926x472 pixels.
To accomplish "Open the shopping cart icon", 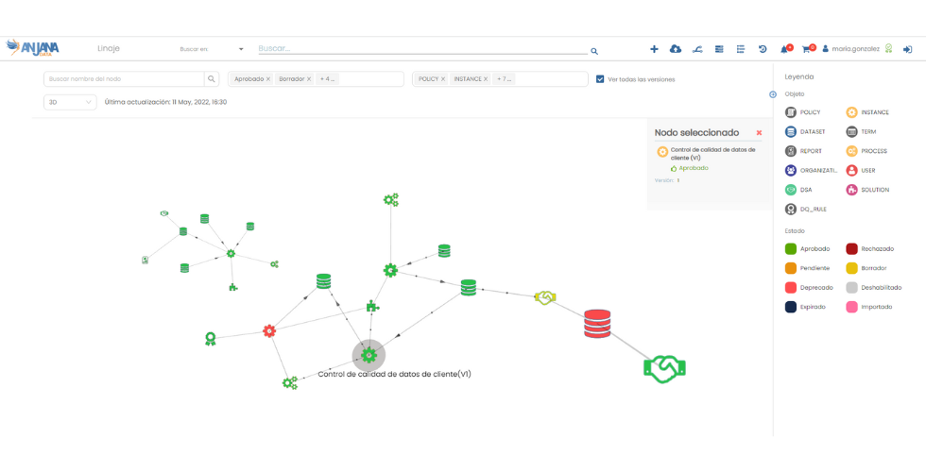I will coord(807,49).
